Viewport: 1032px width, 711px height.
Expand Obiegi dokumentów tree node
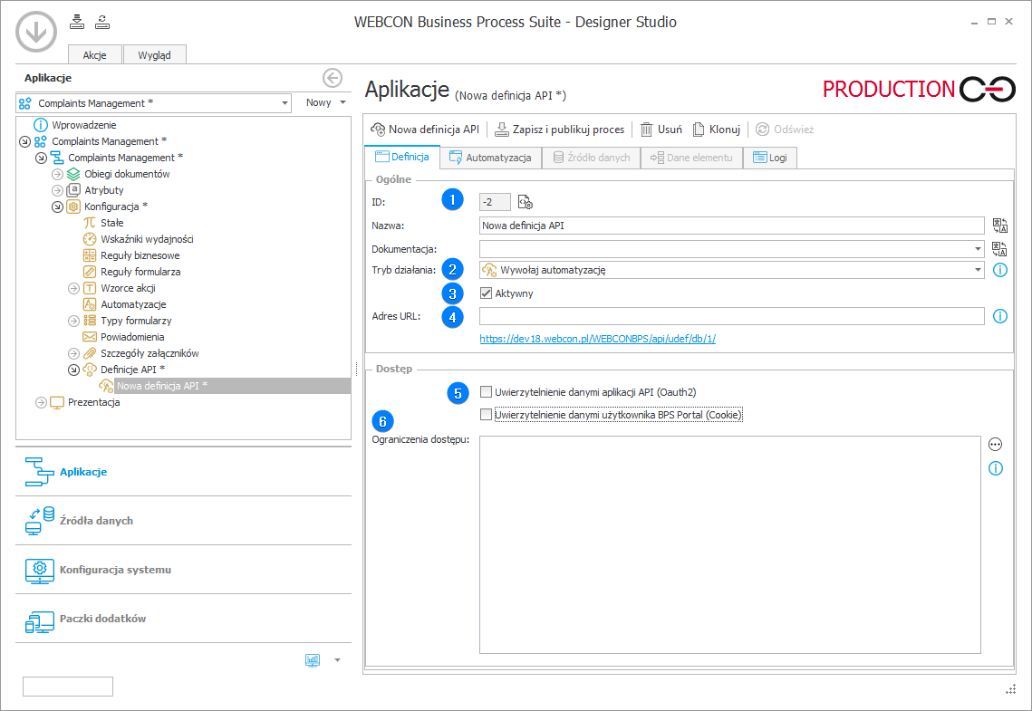pos(57,174)
